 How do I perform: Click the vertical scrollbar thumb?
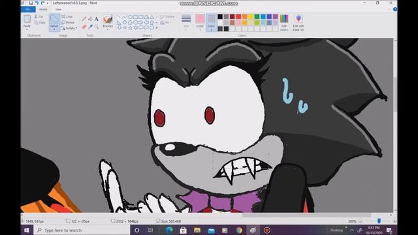pyautogui.click(x=395, y=95)
